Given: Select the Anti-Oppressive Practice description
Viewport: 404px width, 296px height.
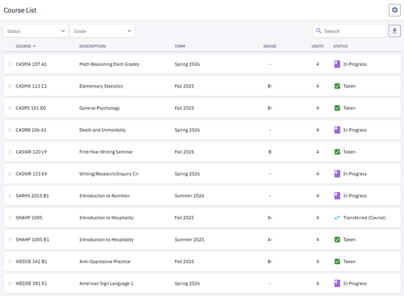Looking at the screenshot, I should tap(105, 262).
